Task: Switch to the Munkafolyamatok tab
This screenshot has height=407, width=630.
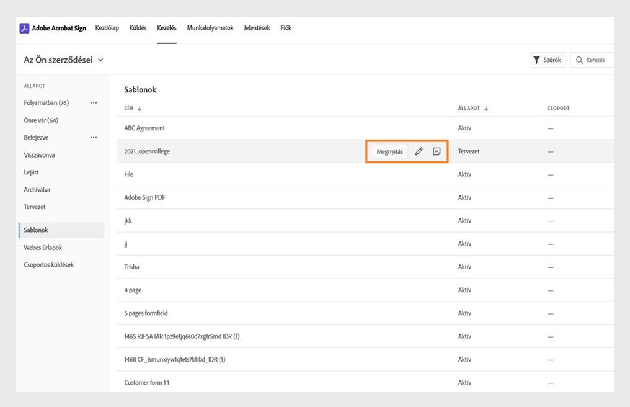Action: coord(210,28)
